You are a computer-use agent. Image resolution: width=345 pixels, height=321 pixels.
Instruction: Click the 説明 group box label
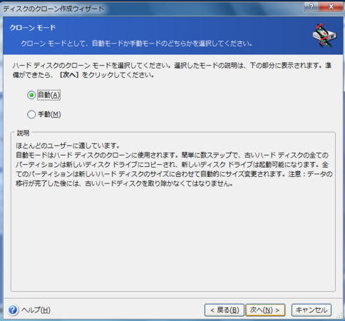pyautogui.click(x=23, y=133)
